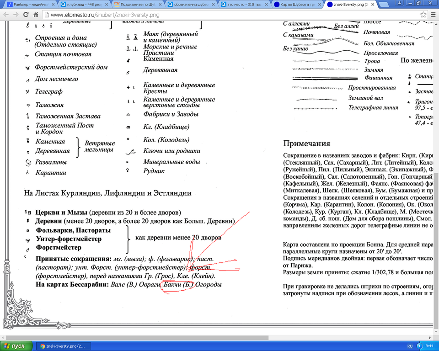Click the Ветряные мельницы label

pyautogui.click(x=100, y=146)
